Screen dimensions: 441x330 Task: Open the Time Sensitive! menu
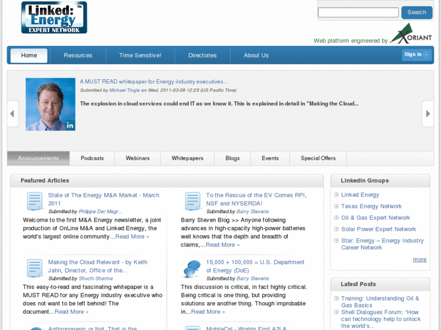coord(140,55)
